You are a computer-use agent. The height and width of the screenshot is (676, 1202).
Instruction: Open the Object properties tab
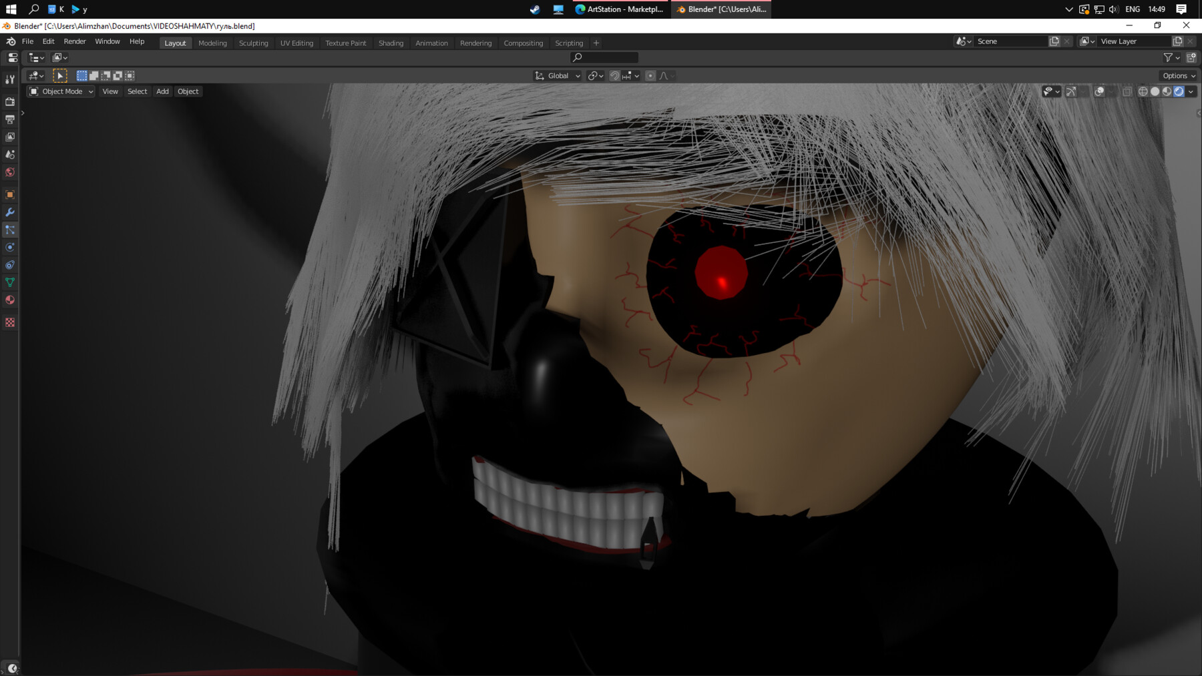pos(10,195)
